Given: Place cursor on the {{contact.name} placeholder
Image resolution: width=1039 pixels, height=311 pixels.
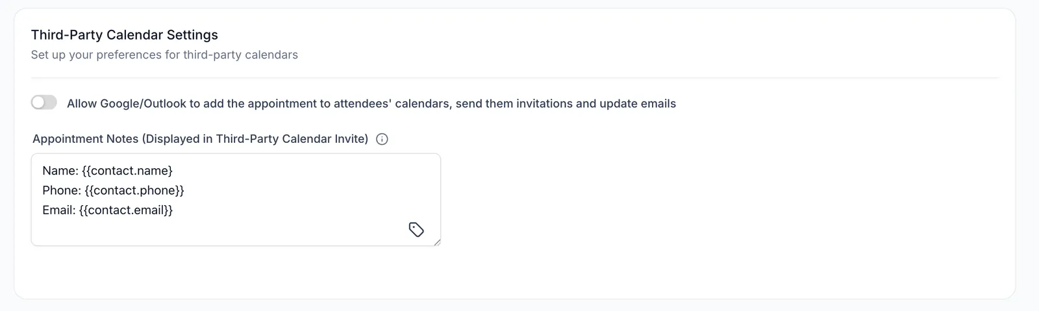Looking at the screenshot, I should point(127,171).
